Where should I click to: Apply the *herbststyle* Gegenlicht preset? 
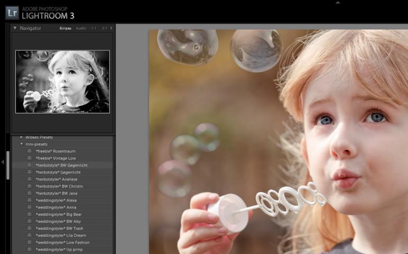[x=58, y=172]
